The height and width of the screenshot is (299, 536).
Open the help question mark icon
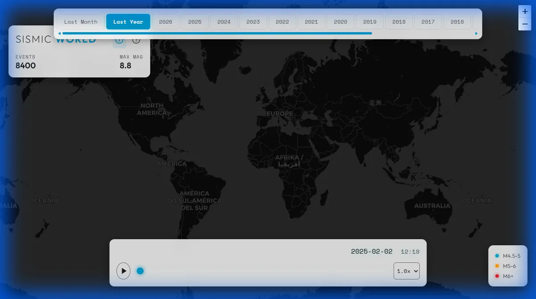coord(136,40)
